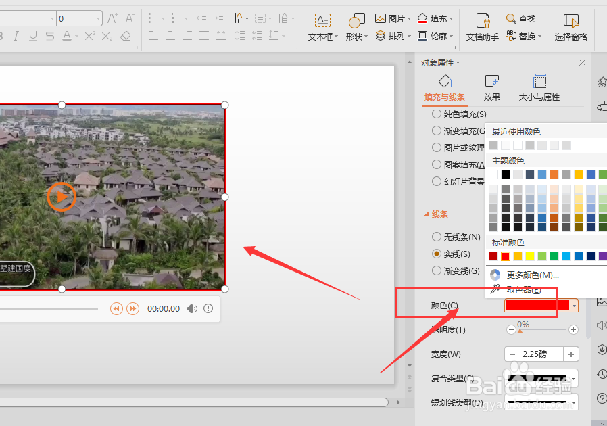Viewport: 607px width, 426px height.
Task: Click the bullet list icon
Action: click(153, 18)
